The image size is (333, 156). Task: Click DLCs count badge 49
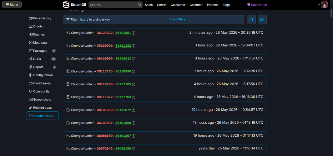[x=54, y=59]
